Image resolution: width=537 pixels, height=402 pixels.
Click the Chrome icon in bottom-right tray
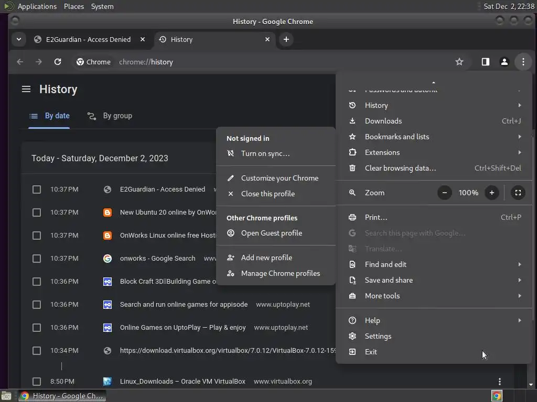point(497,396)
